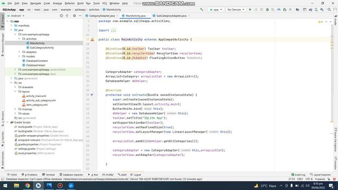Select DatabaseConstant class in tree
The width and height of the screenshot is (338, 190).
click(35, 61)
